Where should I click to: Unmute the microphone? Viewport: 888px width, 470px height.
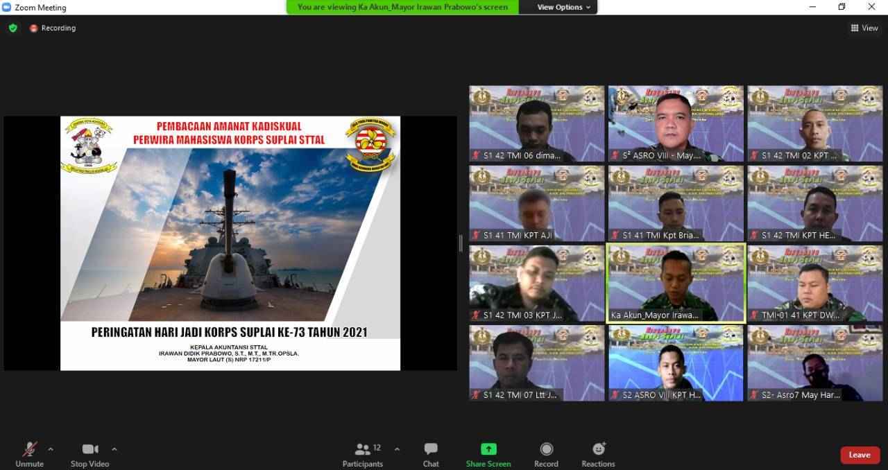tap(30, 449)
